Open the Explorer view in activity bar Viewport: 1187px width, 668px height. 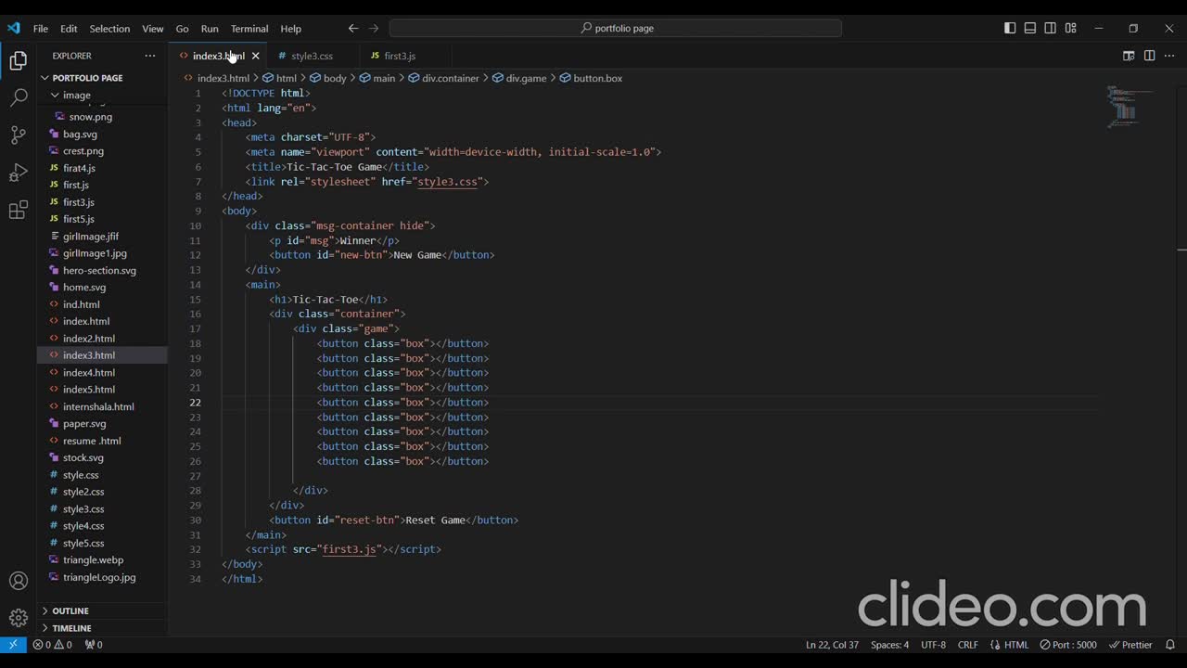pos(19,61)
